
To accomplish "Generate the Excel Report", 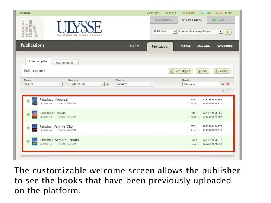I will [181, 71].
